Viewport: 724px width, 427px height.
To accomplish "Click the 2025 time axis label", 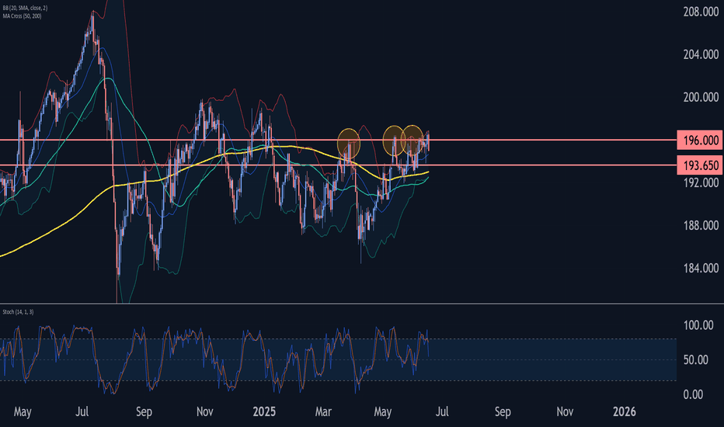I will click(x=264, y=411).
